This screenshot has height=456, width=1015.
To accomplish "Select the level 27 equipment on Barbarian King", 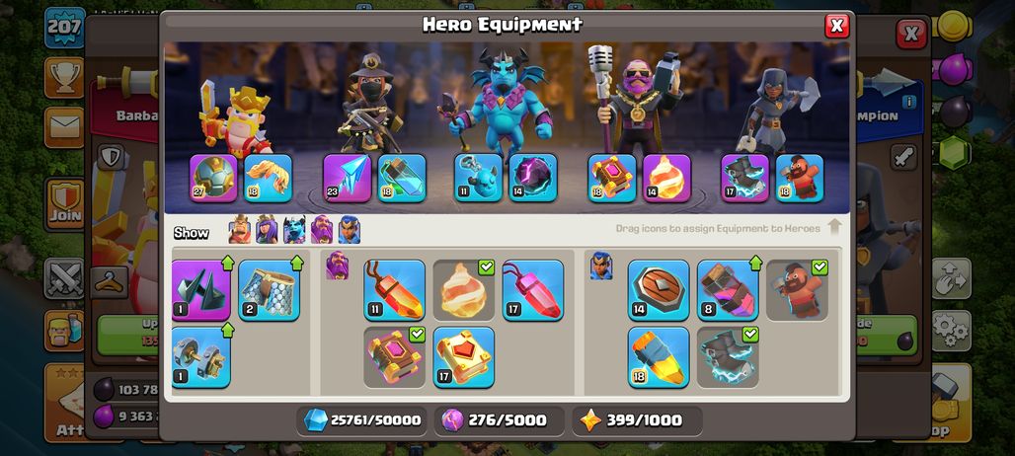I will (x=213, y=178).
